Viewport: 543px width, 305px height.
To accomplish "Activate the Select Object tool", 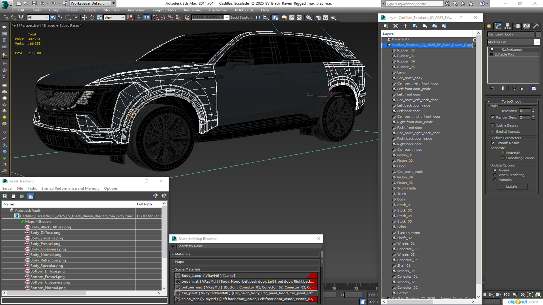I will (x=53, y=18).
